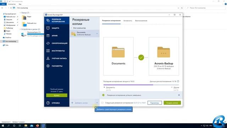Open Windows taskbar search
227x128 pixels.
coord(9,126)
